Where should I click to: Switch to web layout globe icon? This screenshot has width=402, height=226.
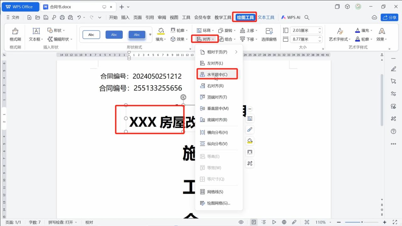pos(284,222)
